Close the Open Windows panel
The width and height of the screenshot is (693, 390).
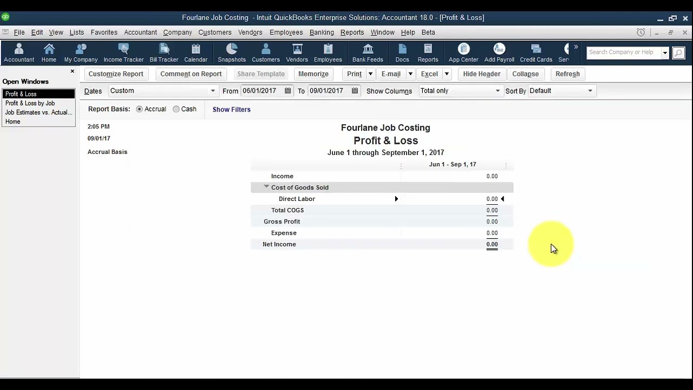(x=73, y=71)
